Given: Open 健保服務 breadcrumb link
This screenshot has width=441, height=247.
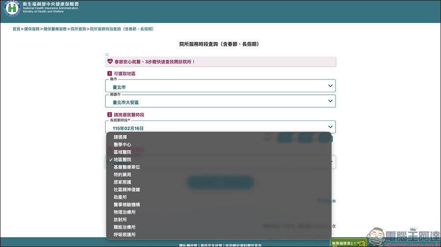Looking at the screenshot, I should 32,29.
